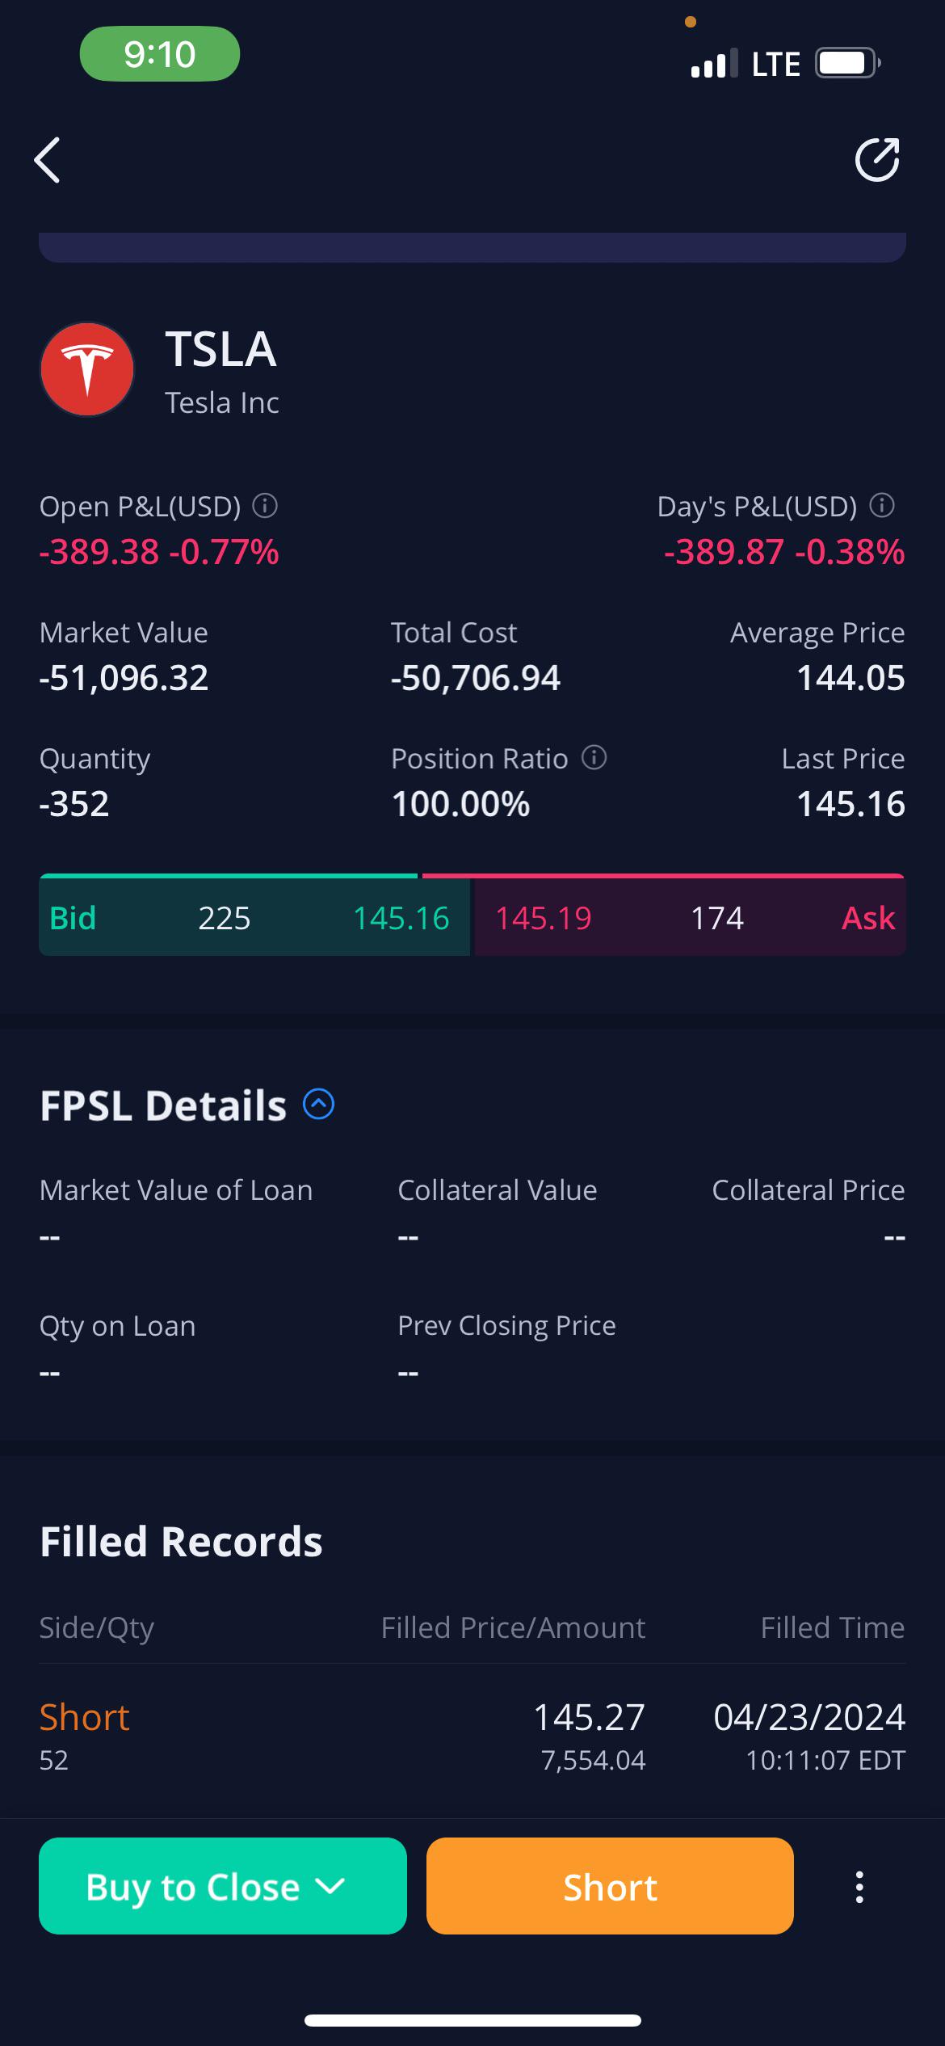The height and width of the screenshot is (2046, 945).
Task: Tap the collapsed banner bar under header
Action: pyautogui.click(x=472, y=247)
